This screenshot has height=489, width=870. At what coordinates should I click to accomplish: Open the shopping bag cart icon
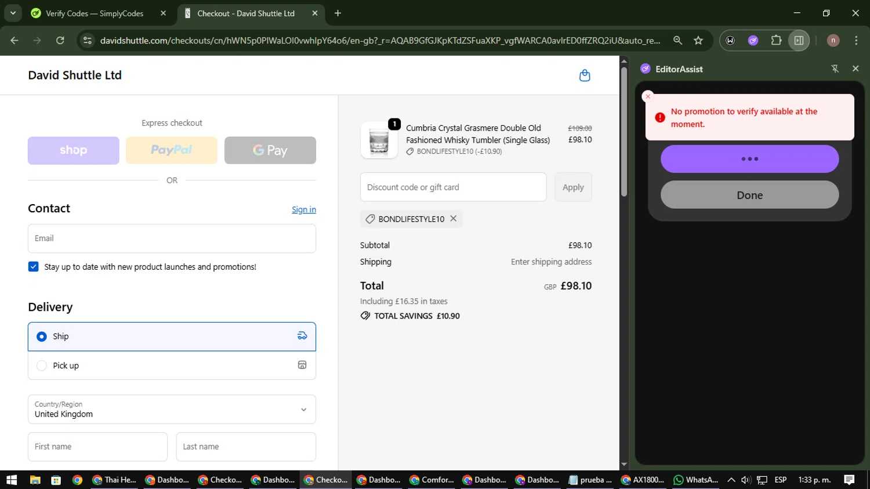[585, 75]
